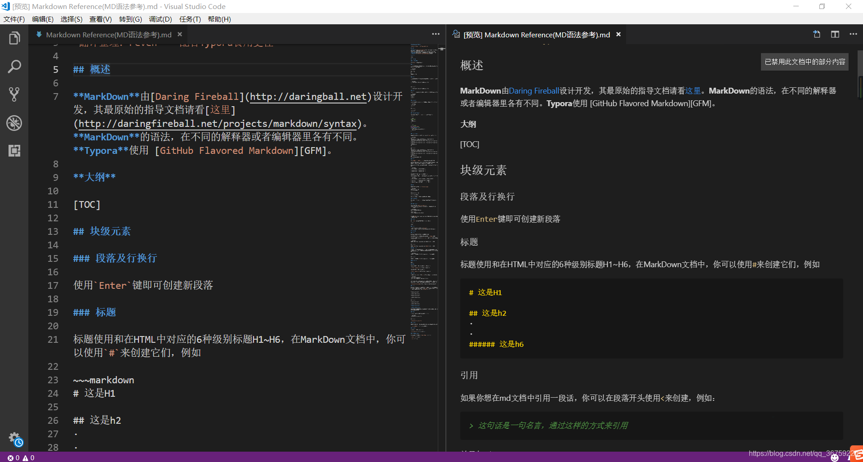Open the 文件(F) menu
The width and height of the screenshot is (863, 462).
(14, 19)
